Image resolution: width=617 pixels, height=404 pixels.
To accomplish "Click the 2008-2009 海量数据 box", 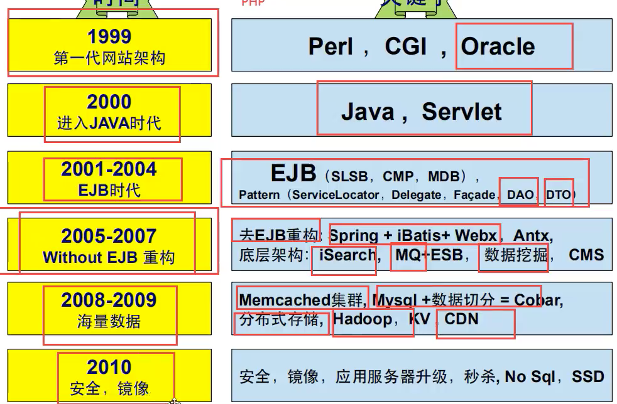I will pos(109,309).
